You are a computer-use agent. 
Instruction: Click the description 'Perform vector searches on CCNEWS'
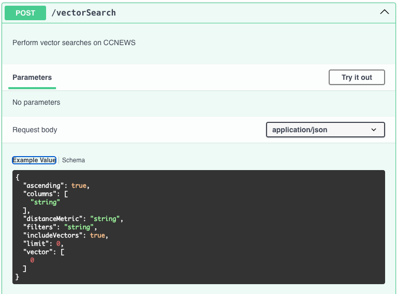74,43
